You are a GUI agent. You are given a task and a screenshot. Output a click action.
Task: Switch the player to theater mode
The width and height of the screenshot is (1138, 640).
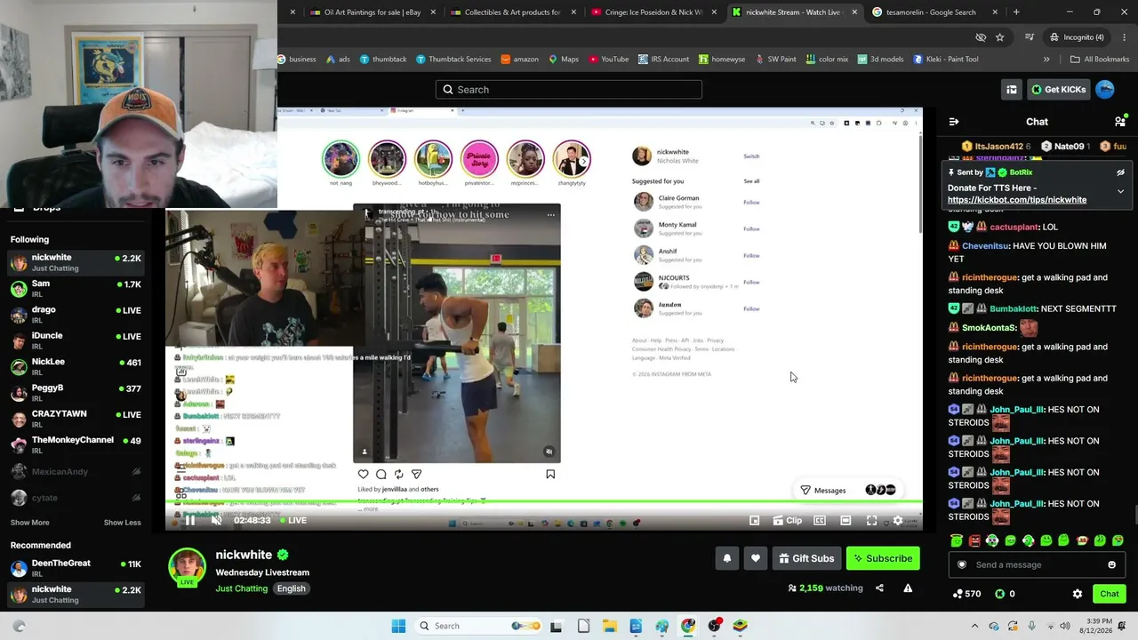click(x=845, y=520)
